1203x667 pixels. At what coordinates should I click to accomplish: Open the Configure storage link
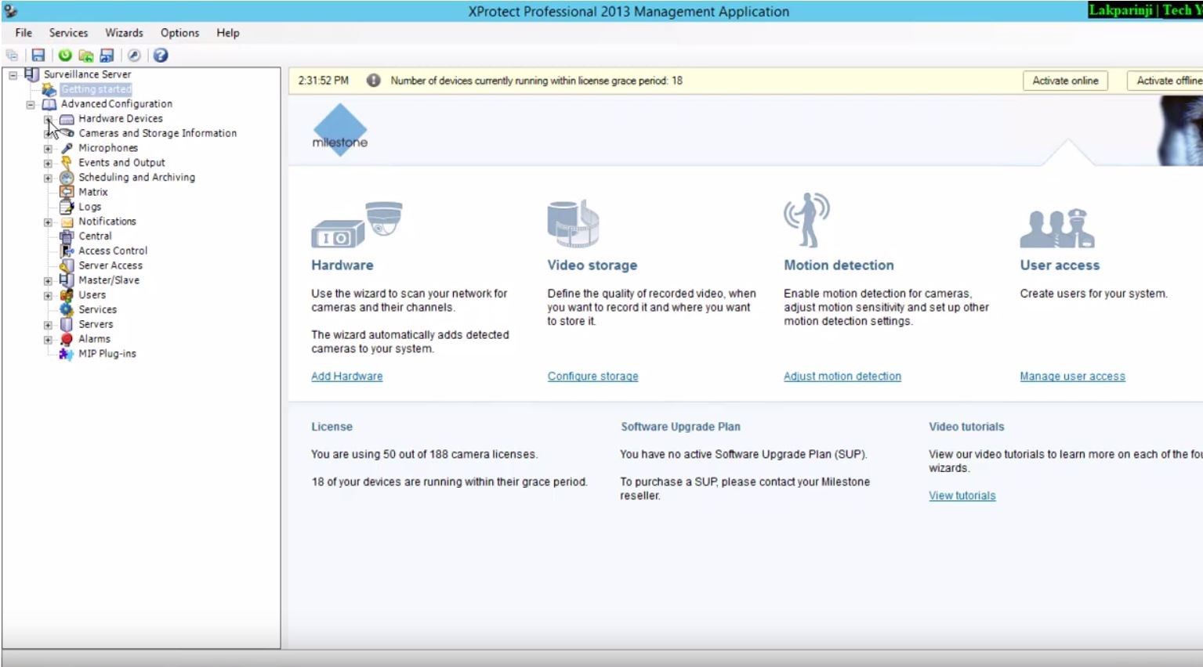pos(592,377)
